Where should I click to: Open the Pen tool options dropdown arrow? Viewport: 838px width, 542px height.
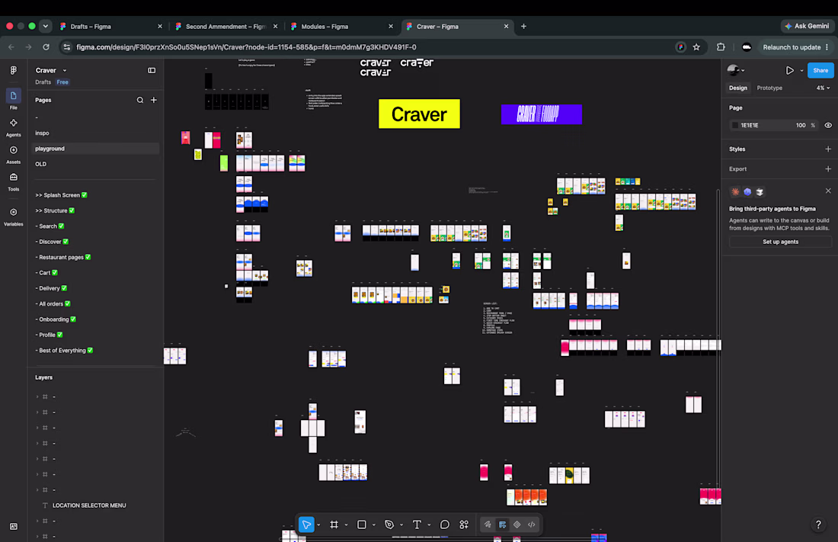401,525
